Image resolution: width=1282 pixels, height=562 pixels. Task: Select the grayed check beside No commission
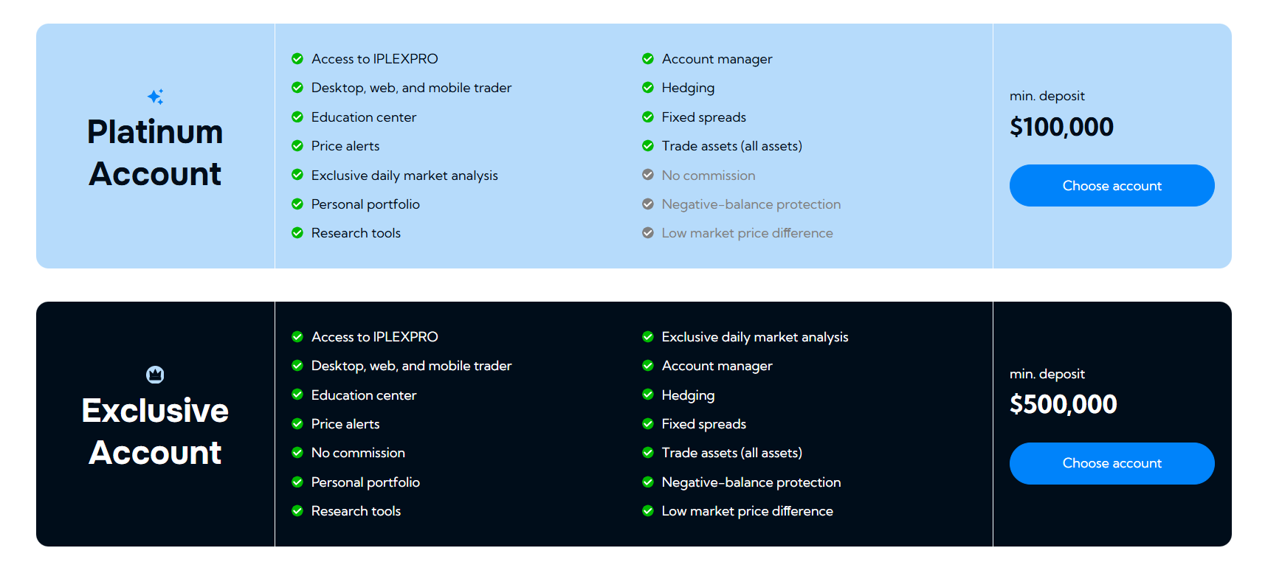coord(647,175)
